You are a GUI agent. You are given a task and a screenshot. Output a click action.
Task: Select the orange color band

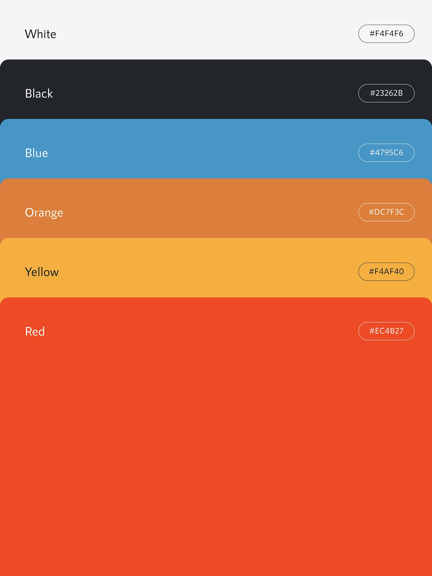[201, 213]
